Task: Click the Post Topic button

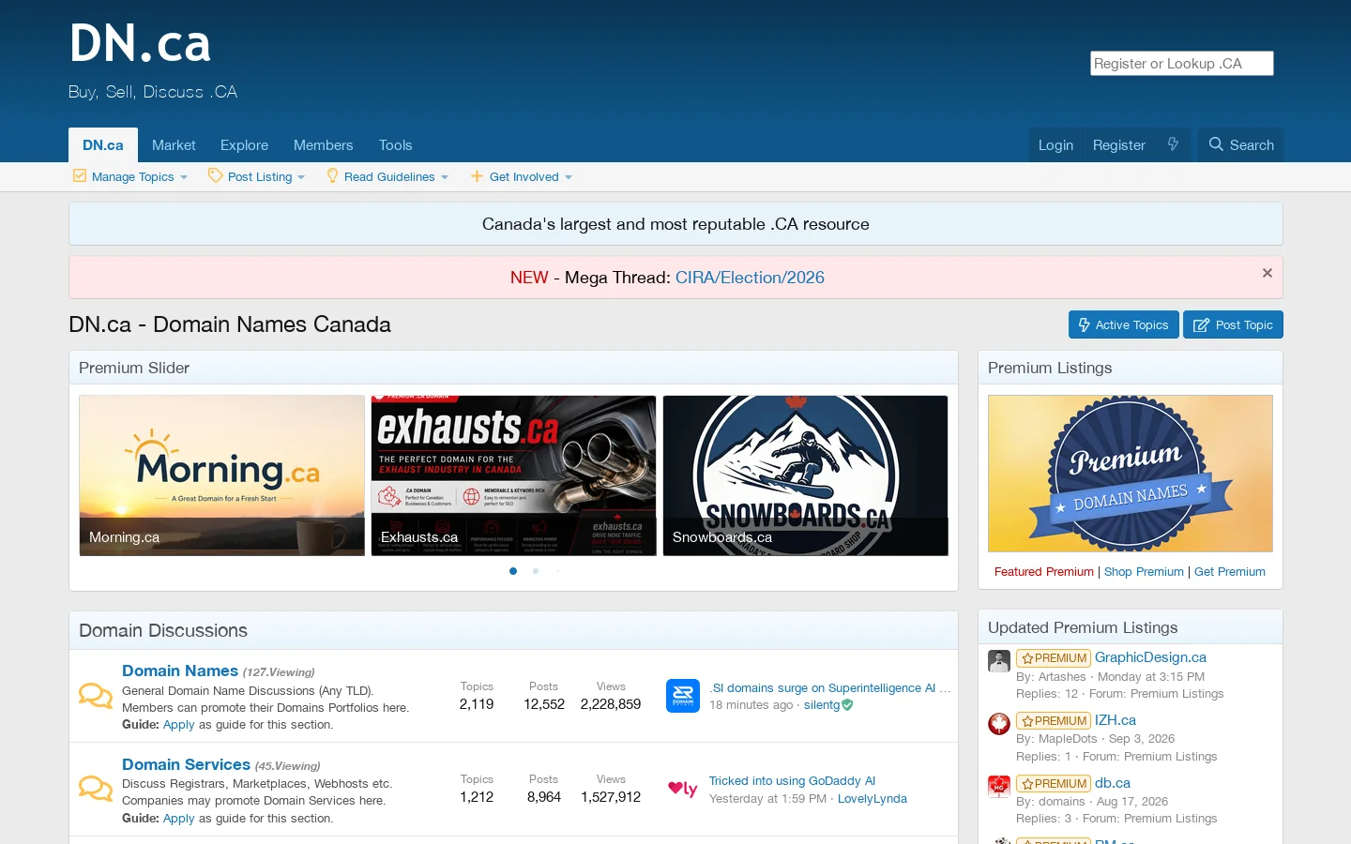Action: pyautogui.click(x=1233, y=324)
